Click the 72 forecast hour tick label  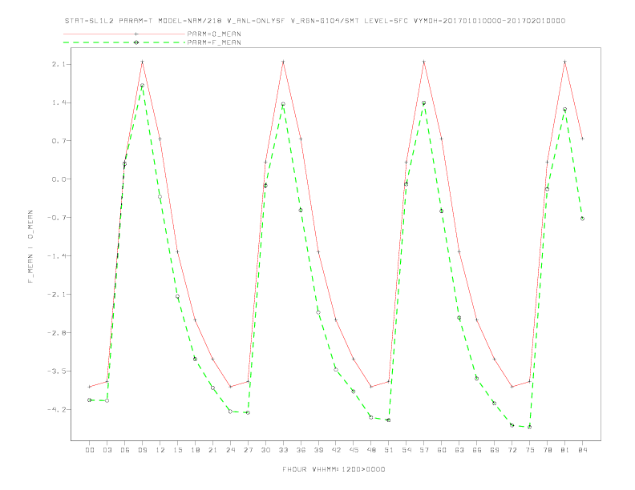click(x=512, y=450)
